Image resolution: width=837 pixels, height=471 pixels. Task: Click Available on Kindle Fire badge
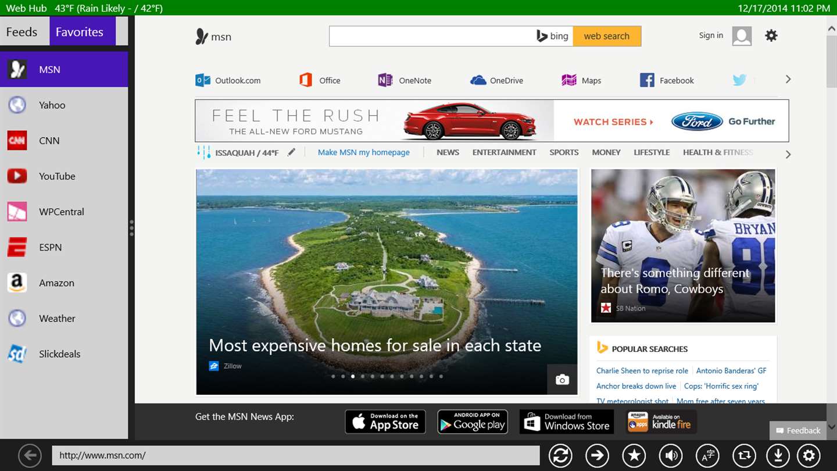661,422
